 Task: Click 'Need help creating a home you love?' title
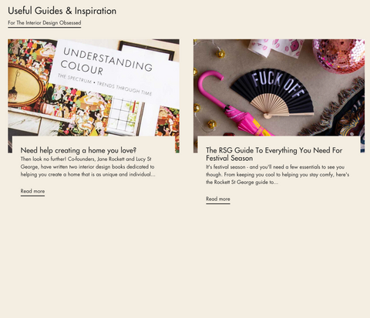(79, 150)
